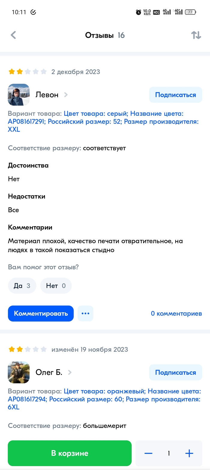Subscribe to Олег Б.
The width and height of the screenshot is (210, 470).
175,372
